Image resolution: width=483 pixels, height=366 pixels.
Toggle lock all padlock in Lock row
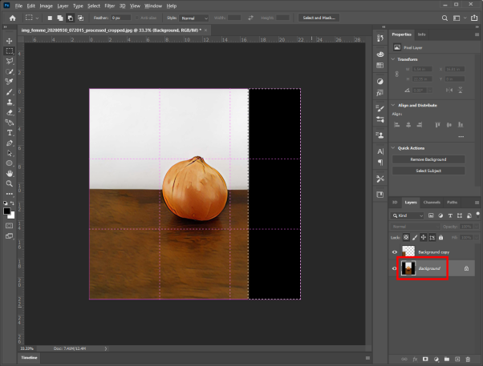point(440,237)
